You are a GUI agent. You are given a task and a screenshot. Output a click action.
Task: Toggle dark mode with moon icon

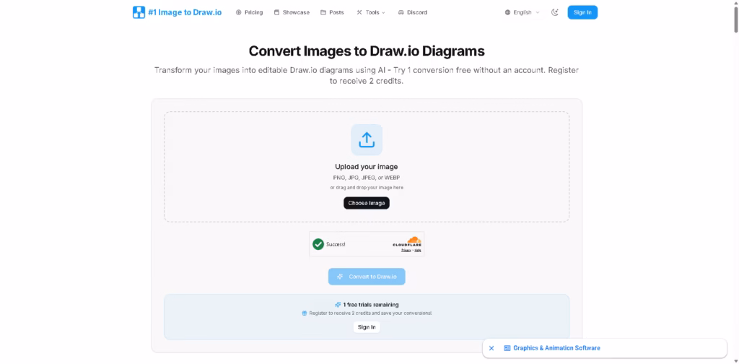click(555, 12)
